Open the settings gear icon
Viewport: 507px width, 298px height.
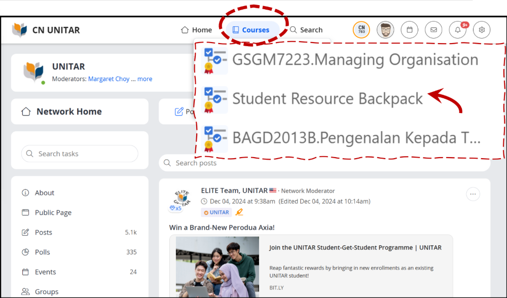coord(482,30)
